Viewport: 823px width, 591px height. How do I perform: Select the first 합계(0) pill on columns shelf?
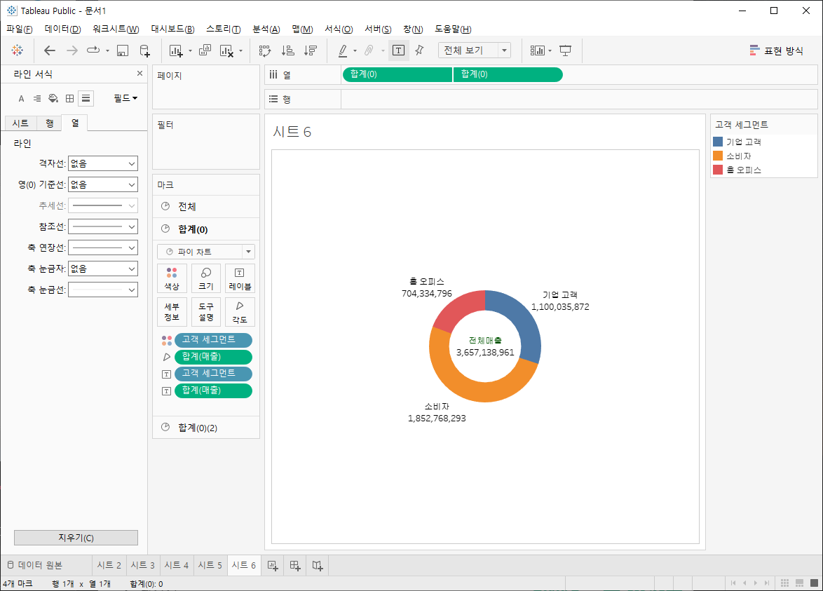pos(397,74)
